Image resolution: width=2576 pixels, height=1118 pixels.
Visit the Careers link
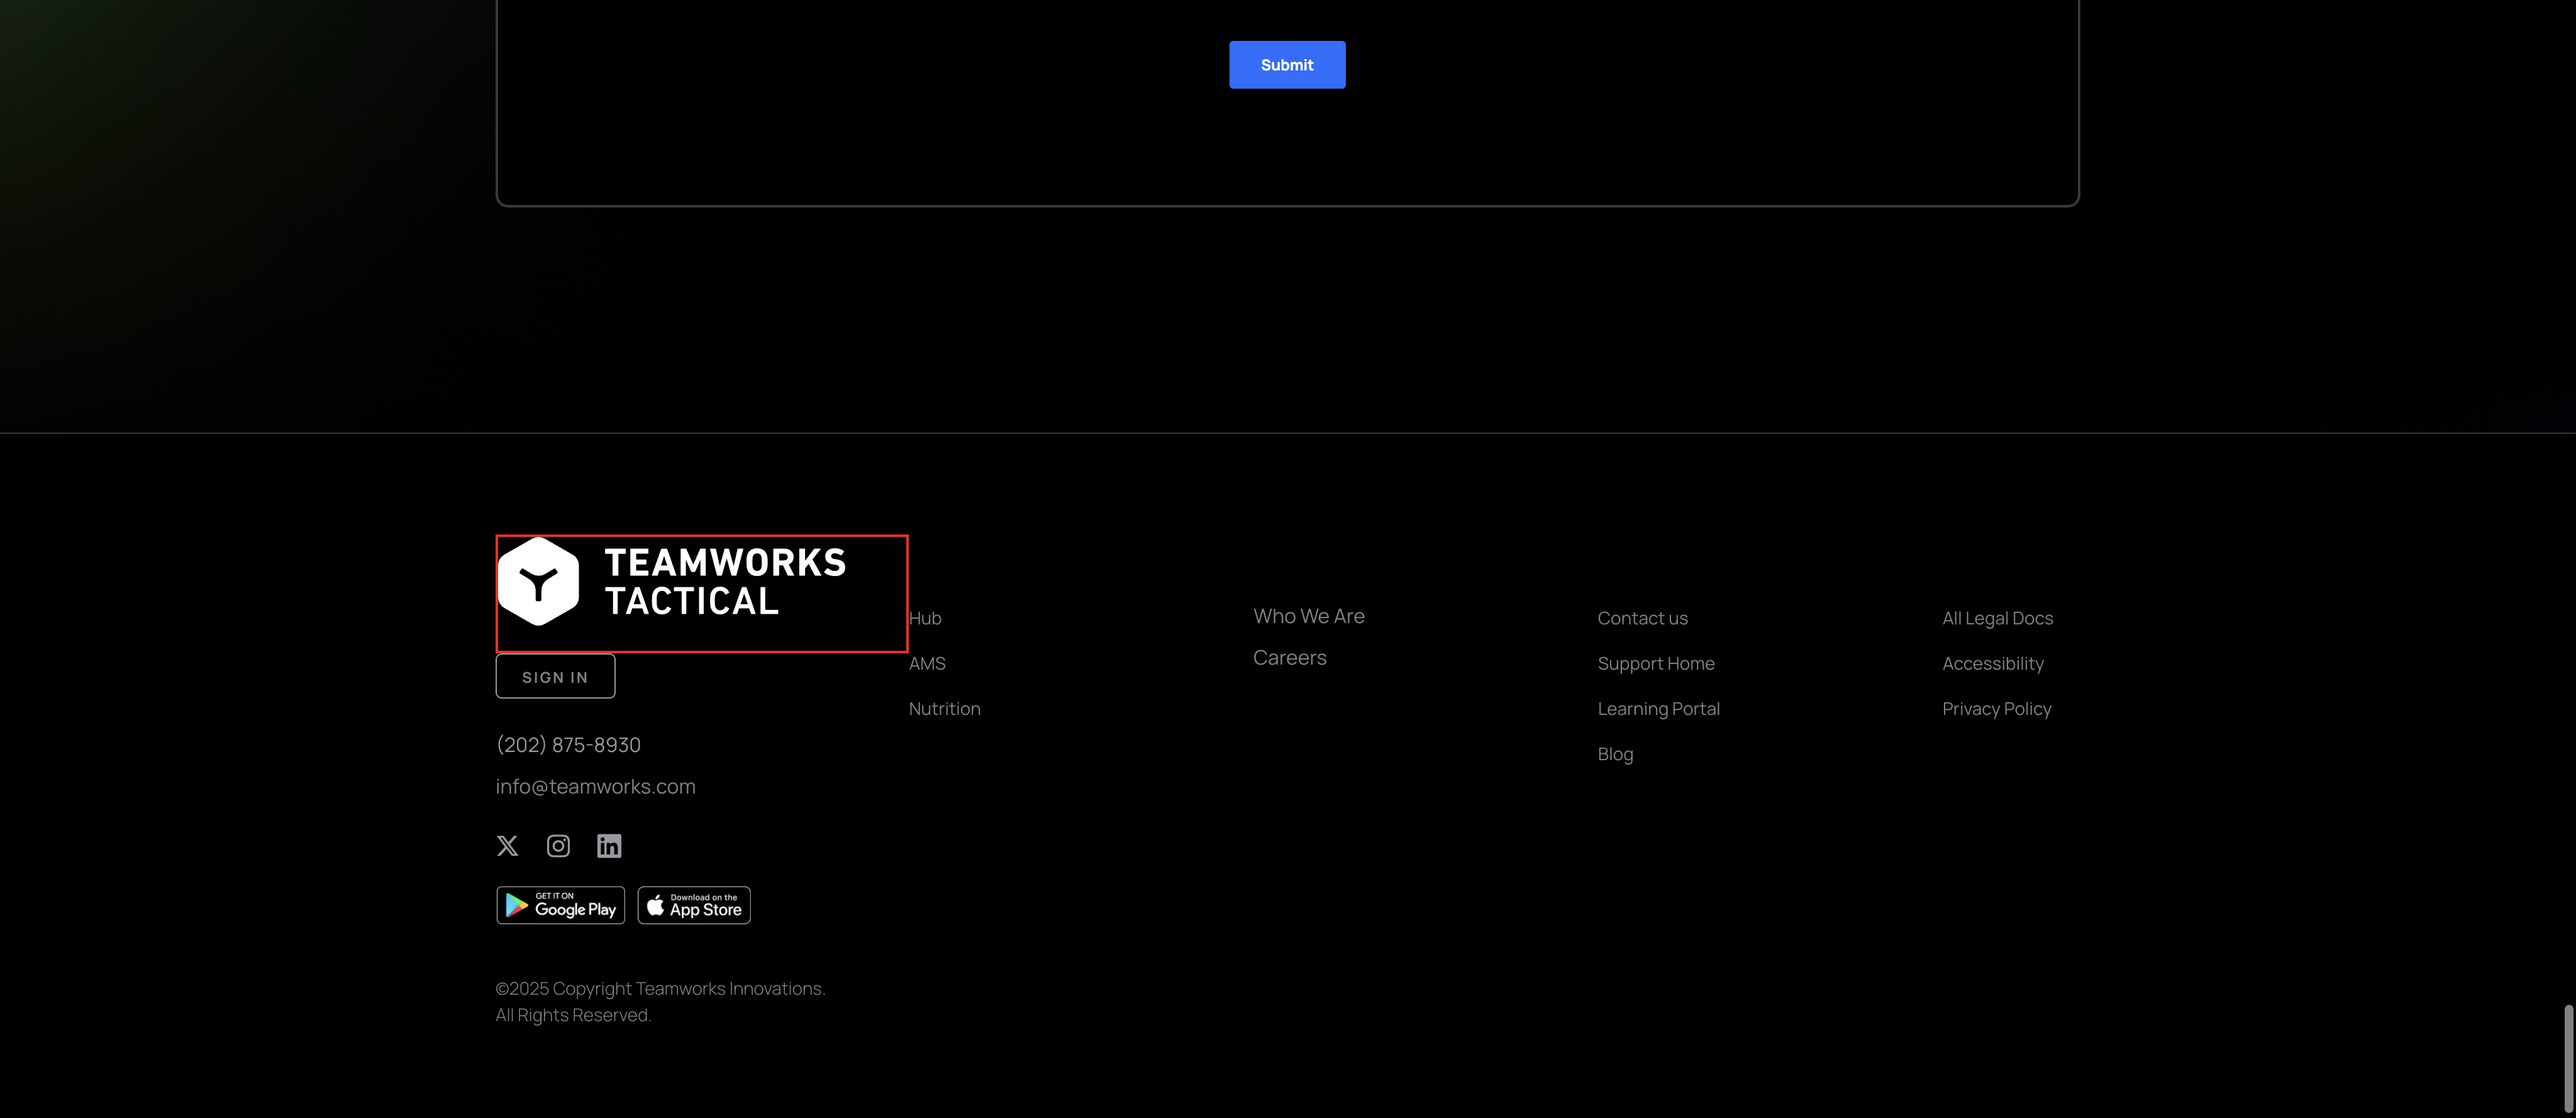[x=1289, y=658]
